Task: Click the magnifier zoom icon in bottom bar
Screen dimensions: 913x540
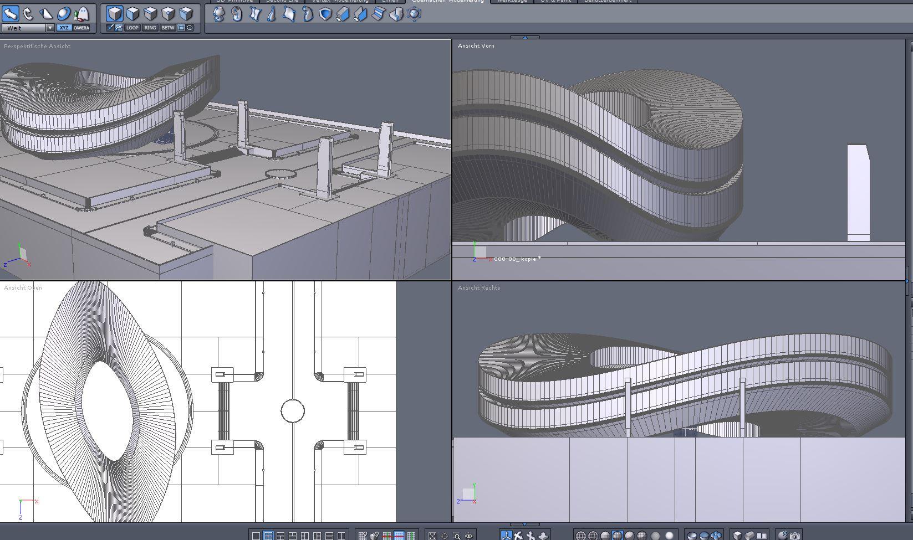Action: (x=457, y=536)
